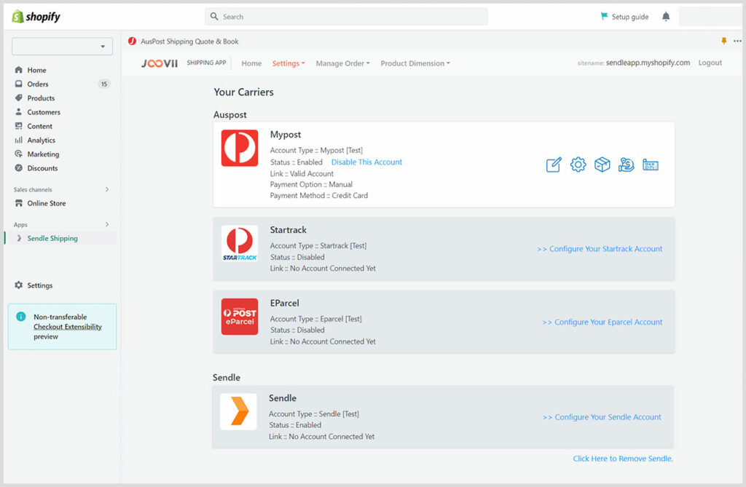Open the Settings dropdown in app navbar
The height and width of the screenshot is (487, 746).
point(288,63)
